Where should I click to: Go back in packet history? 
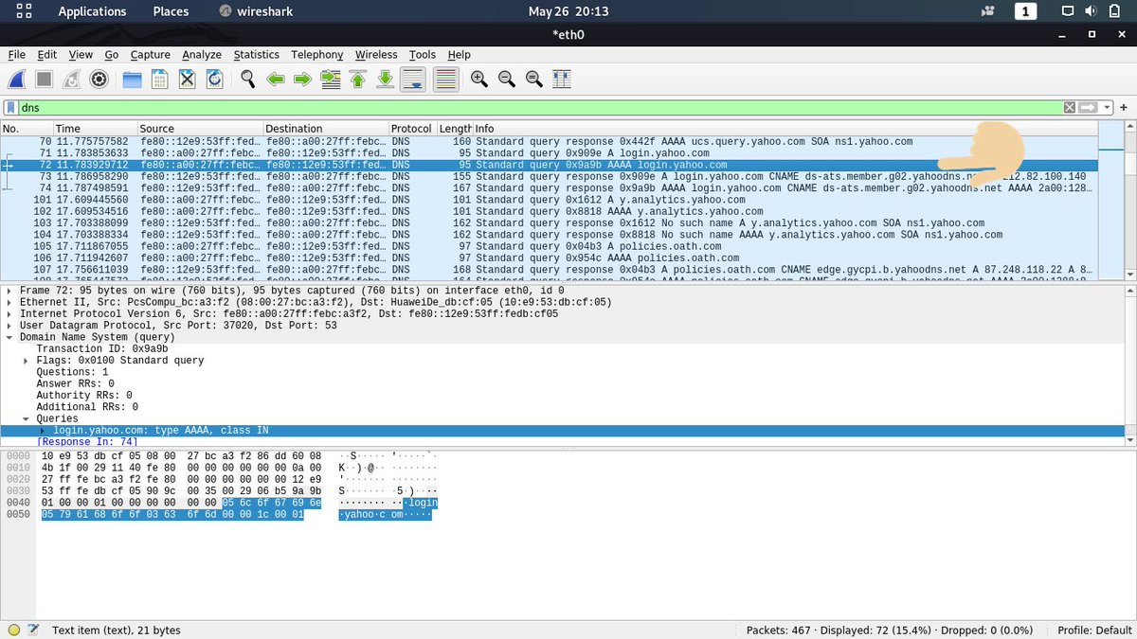(276, 80)
